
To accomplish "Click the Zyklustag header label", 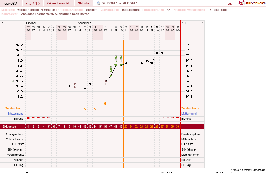I will (x=9, y=127).
